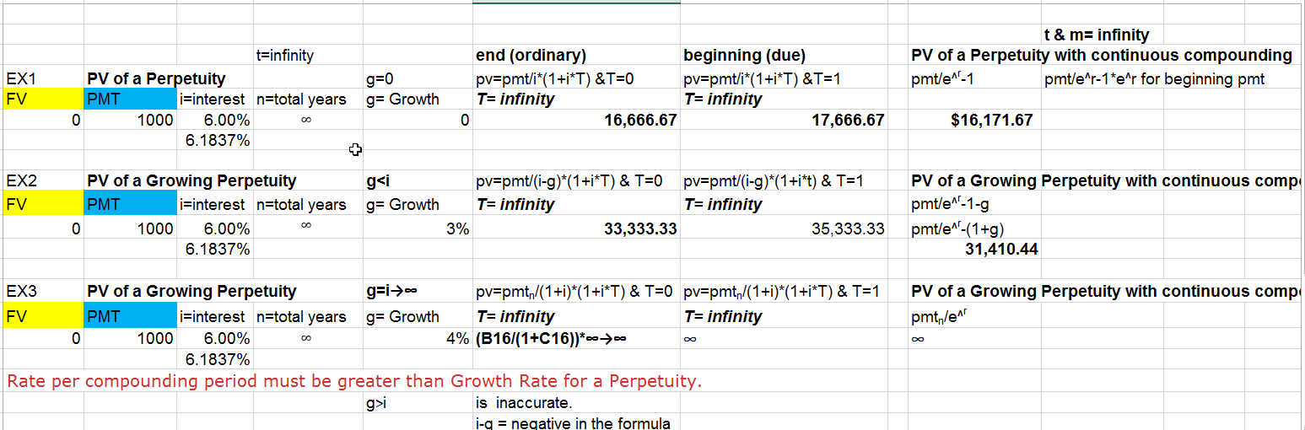Image resolution: width=1305 pixels, height=430 pixels.
Task: Select formula text 'pv=pmt/i*(1+i*T) &T=1'
Action: [763, 78]
